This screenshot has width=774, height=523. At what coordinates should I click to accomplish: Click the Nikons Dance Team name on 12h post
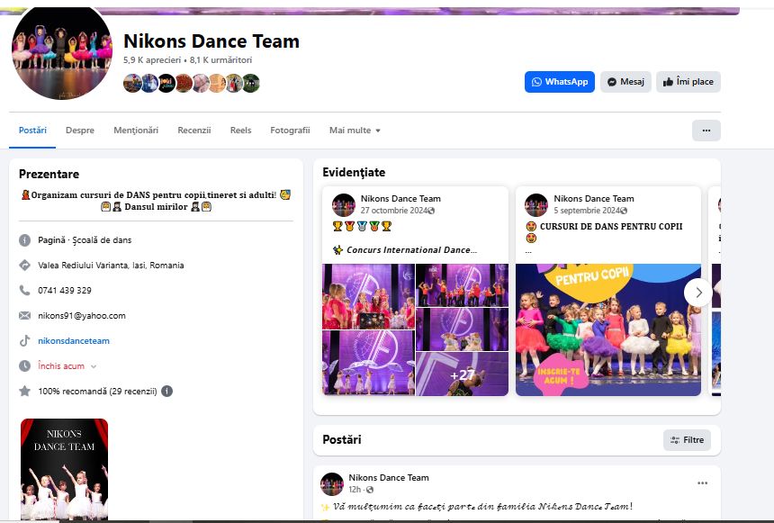pos(389,478)
